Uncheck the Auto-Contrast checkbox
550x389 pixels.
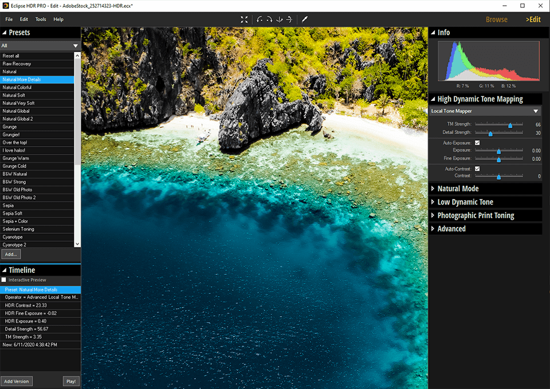[477, 169]
